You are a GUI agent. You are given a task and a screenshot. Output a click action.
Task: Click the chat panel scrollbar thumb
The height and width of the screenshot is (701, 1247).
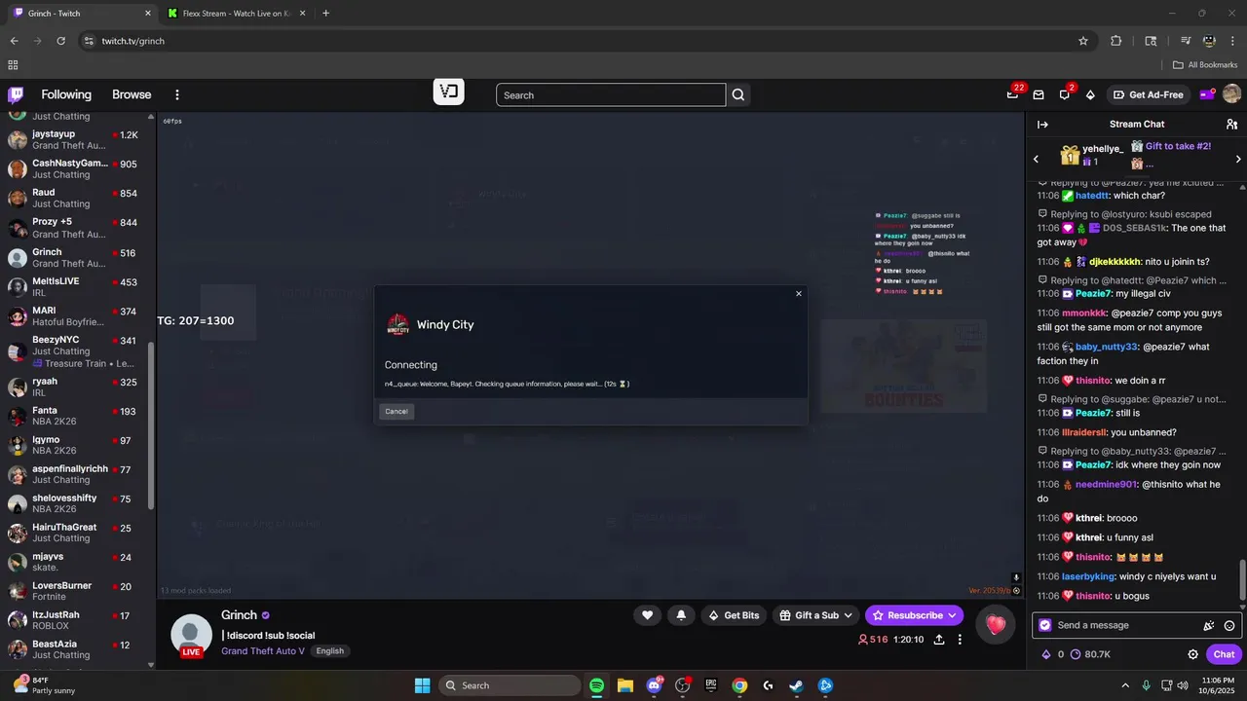[x=1241, y=581]
